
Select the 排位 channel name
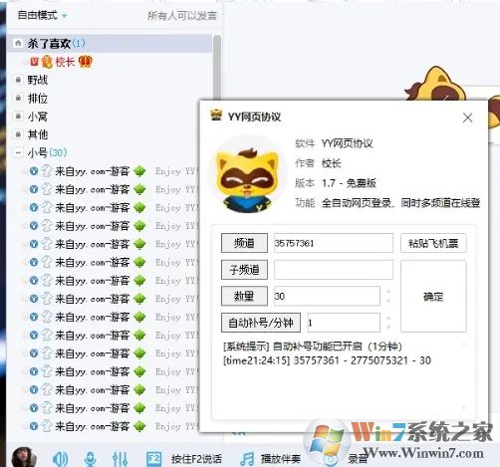(x=38, y=99)
